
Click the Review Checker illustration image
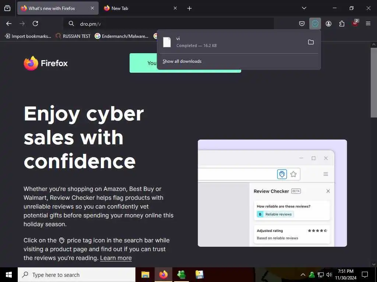point(272,193)
